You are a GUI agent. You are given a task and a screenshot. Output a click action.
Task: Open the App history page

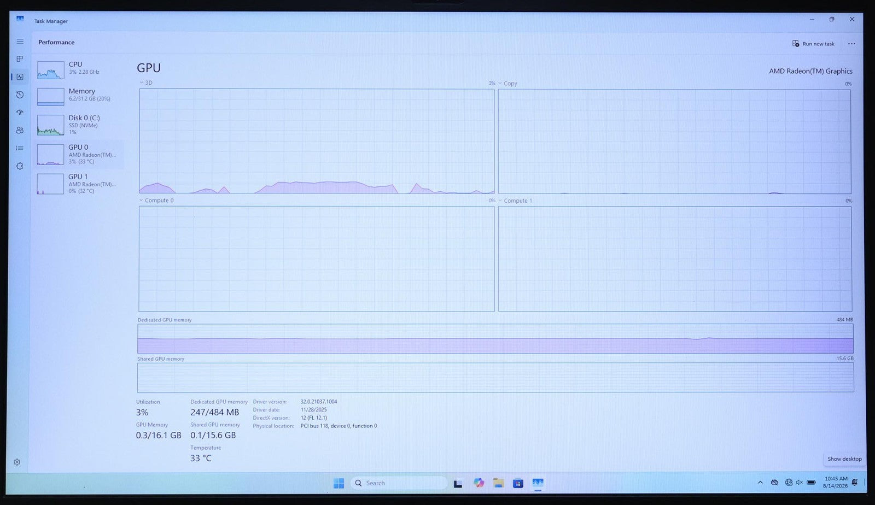coord(20,95)
